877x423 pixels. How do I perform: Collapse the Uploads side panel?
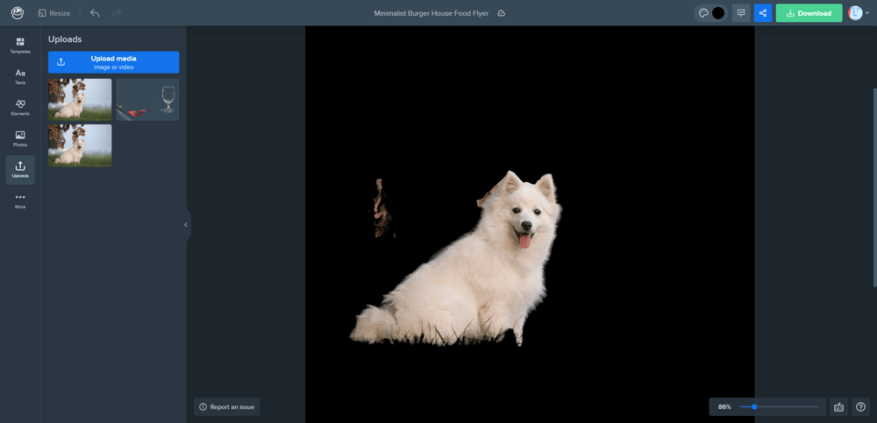[186, 225]
